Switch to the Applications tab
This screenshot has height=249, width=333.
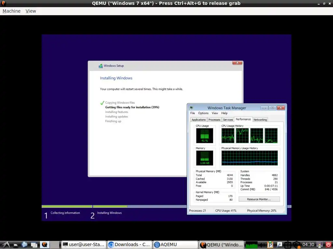pos(199,120)
